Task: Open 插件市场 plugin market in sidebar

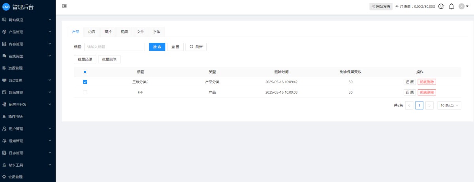Action: tap(16, 117)
